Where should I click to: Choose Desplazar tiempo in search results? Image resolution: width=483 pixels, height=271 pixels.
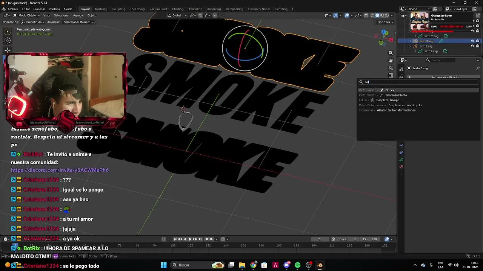[418, 100]
